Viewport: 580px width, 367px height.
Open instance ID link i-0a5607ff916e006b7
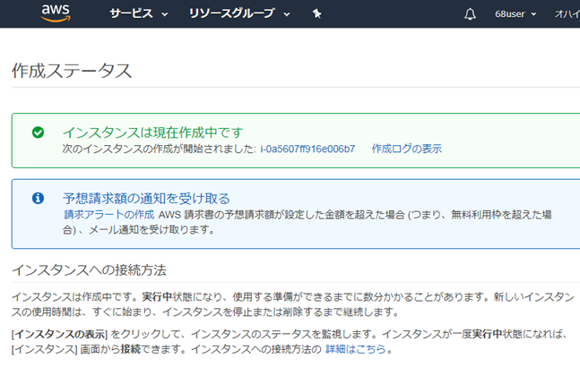pos(307,149)
